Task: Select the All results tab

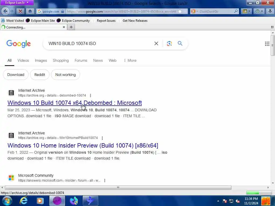Action: tap(9, 60)
